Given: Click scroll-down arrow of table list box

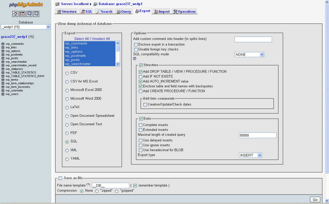Looking at the screenshot, I should point(118,64).
